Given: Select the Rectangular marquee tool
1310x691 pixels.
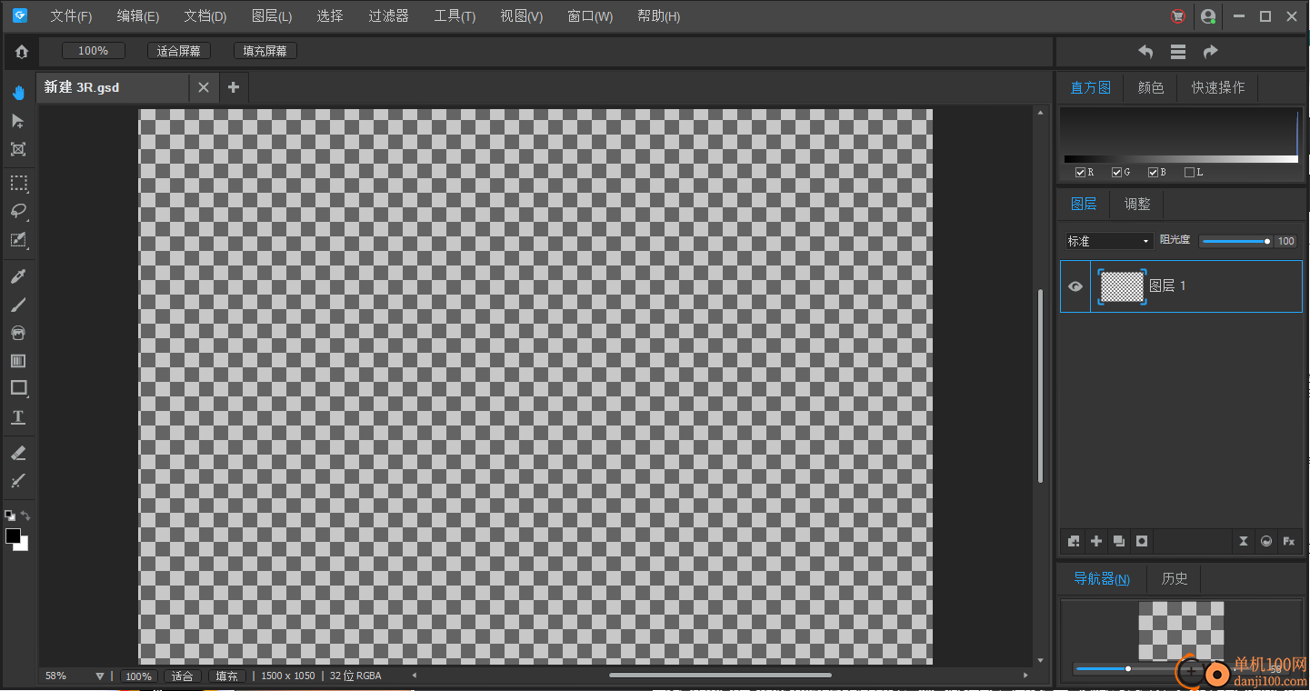Looking at the screenshot, I should point(18,184).
